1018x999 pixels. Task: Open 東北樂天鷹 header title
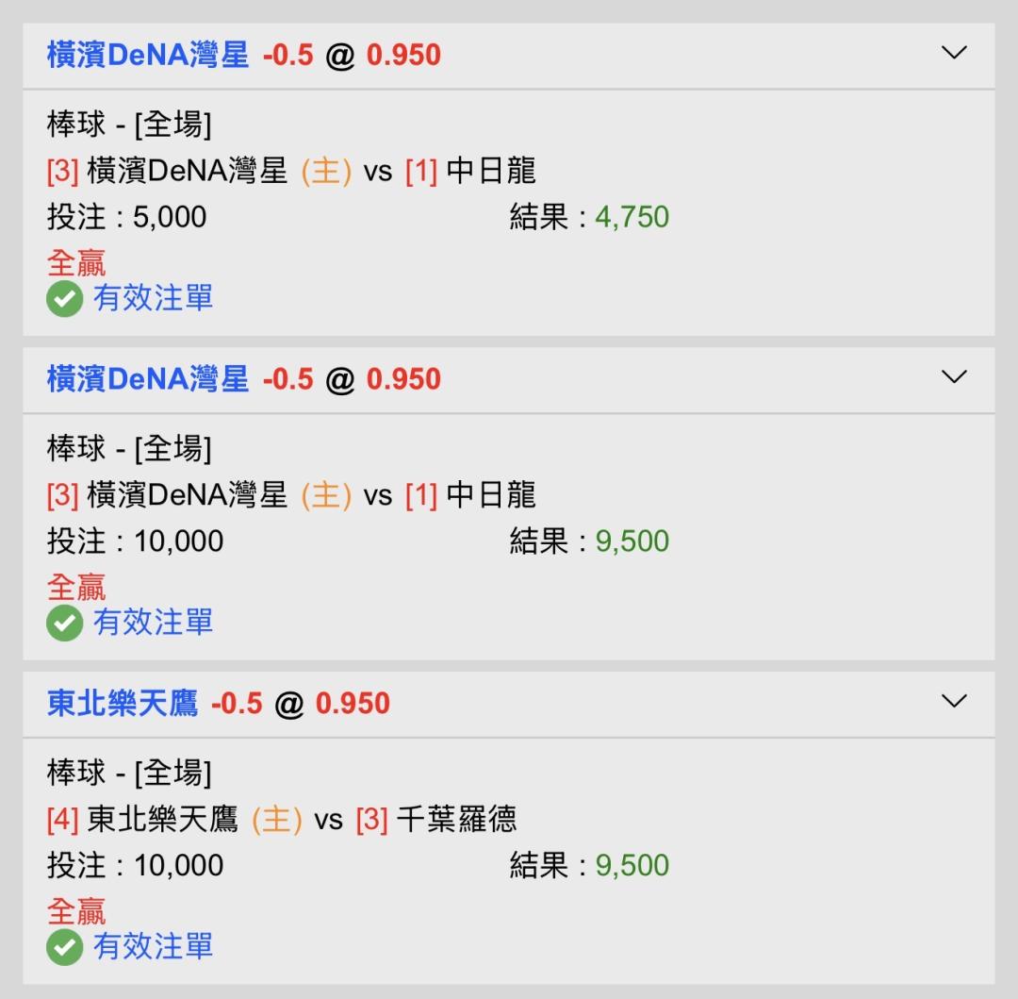tap(123, 704)
